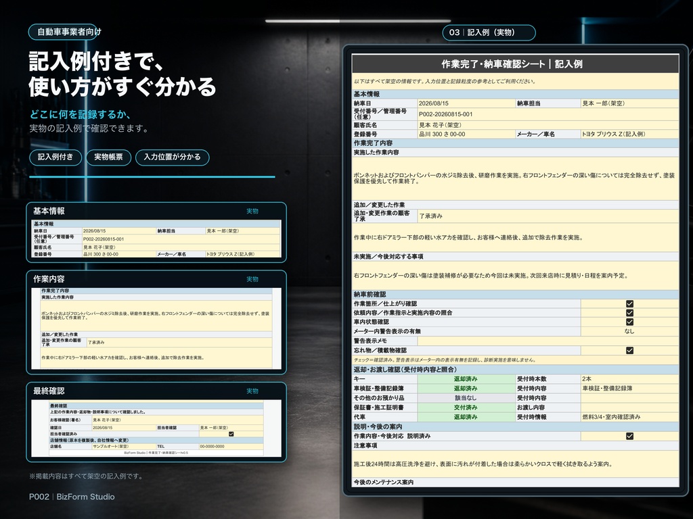Screen dimensions: 693x519
Task: Click メーカー/車名 field トヨタ プリウス Z
Action: tap(629, 134)
